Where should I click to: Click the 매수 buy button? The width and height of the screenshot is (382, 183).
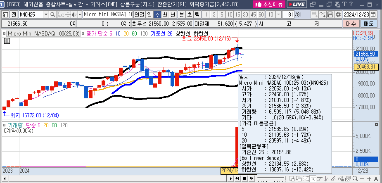(351, 24)
